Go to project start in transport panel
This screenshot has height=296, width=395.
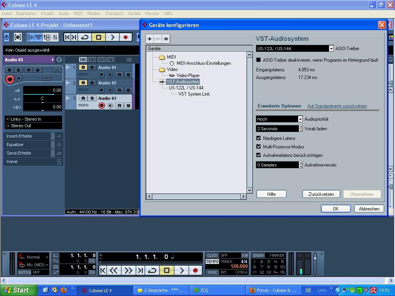pyautogui.click(x=103, y=271)
